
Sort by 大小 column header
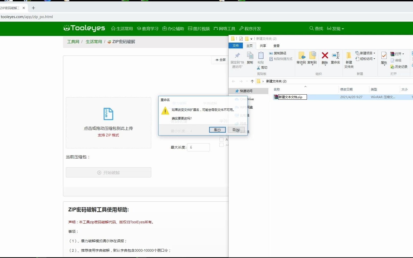(x=405, y=89)
